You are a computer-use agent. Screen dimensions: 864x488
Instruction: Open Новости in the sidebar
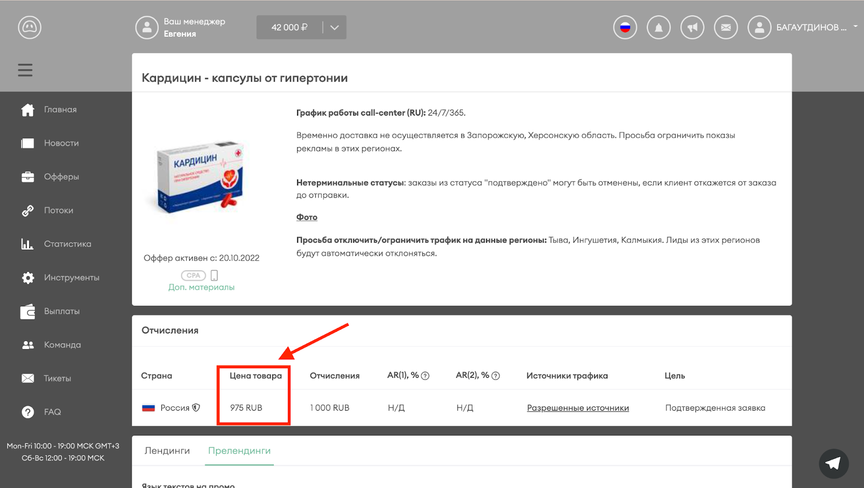(x=62, y=143)
